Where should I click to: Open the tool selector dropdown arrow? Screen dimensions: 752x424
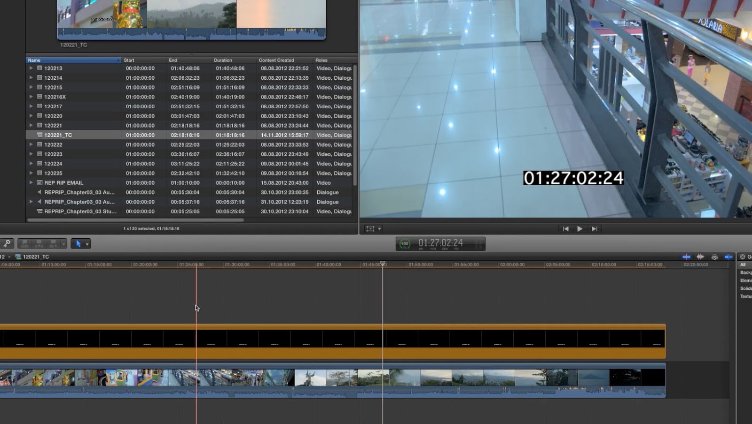click(87, 243)
